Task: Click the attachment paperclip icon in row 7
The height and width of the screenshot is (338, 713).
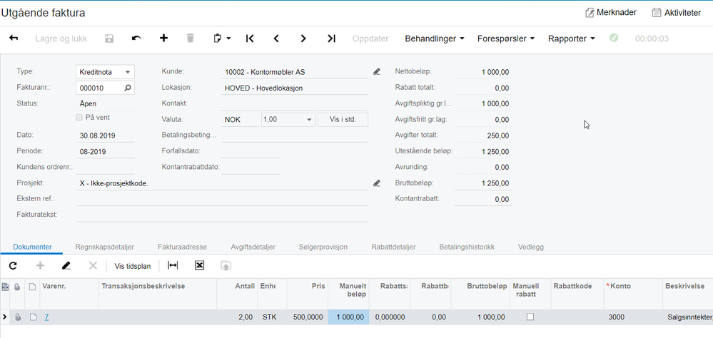Action: point(17,317)
